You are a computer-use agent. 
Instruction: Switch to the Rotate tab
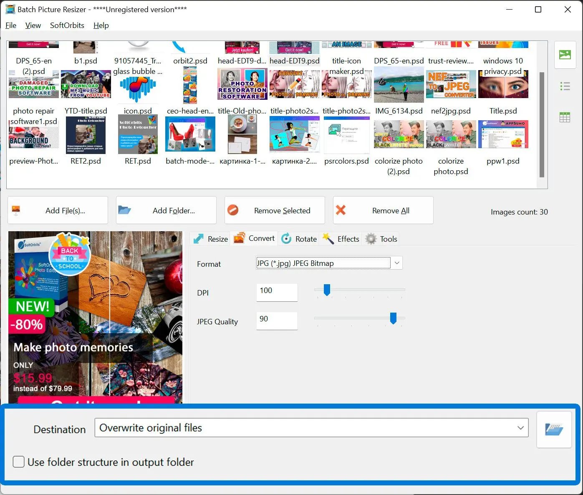(x=299, y=239)
